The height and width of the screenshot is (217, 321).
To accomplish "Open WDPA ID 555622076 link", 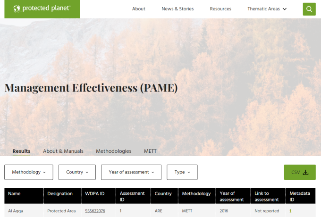I will tap(95, 211).
